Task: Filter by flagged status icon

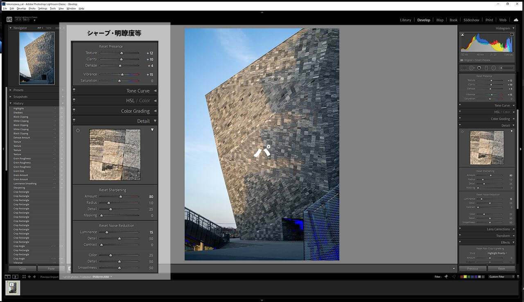Action: pos(446,277)
